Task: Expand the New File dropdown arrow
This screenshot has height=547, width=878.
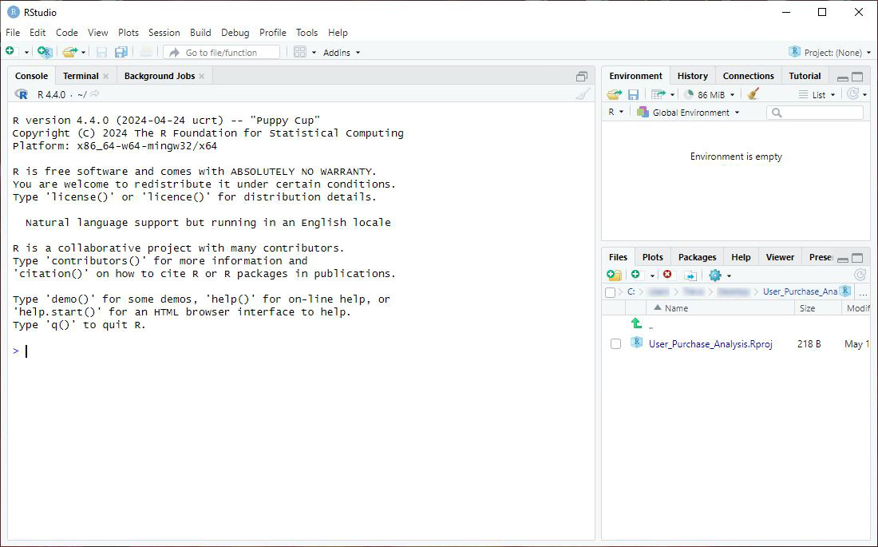Action: tap(26, 53)
